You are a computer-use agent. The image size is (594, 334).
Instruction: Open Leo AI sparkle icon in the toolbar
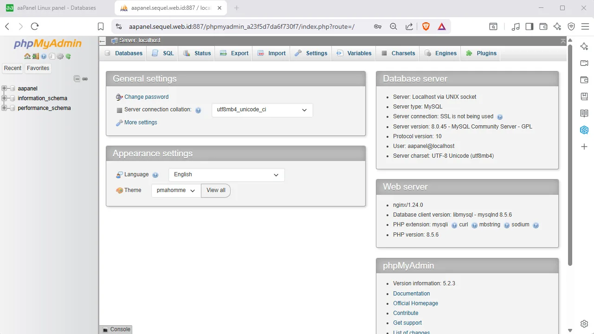[557, 26]
